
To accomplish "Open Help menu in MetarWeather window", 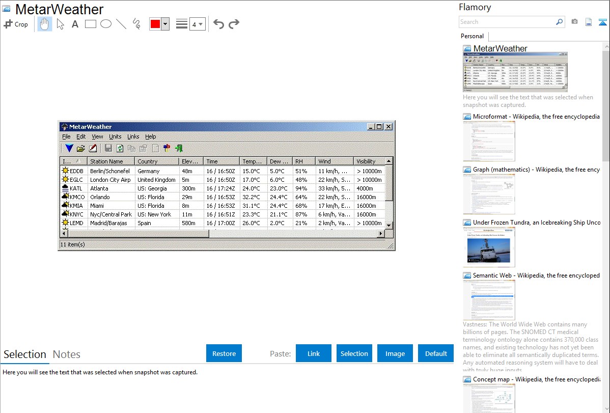I will [x=151, y=136].
